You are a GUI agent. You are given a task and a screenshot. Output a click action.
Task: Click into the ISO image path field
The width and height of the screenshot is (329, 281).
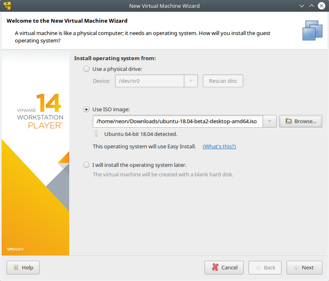coord(178,121)
